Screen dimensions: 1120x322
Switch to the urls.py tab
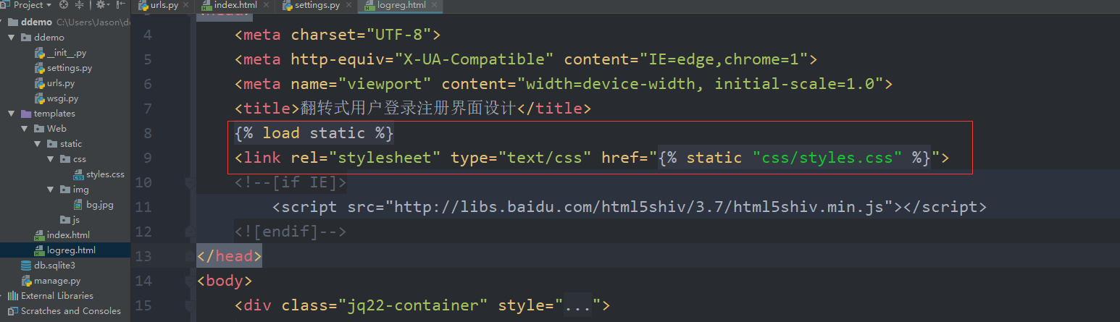pos(164,5)
